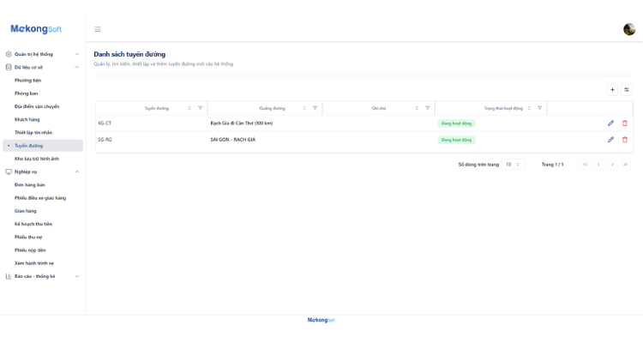Sort by Ghi chú column

pos(417,108)
